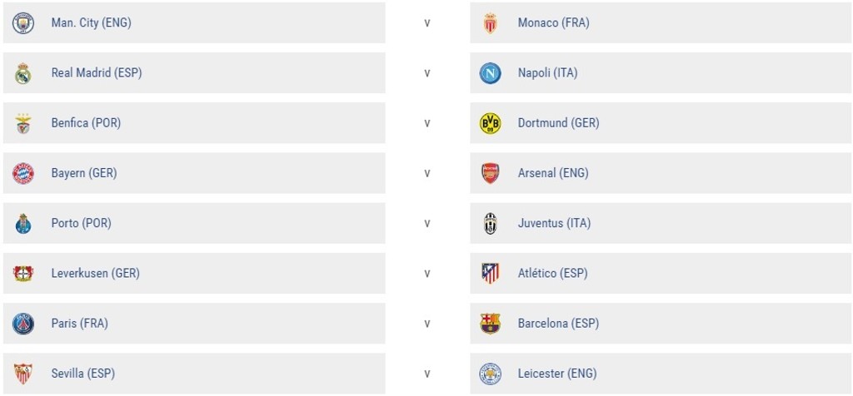Screen dimensions: 853x396
Task: Click the Monaco club crest
Action: point(491,23)
